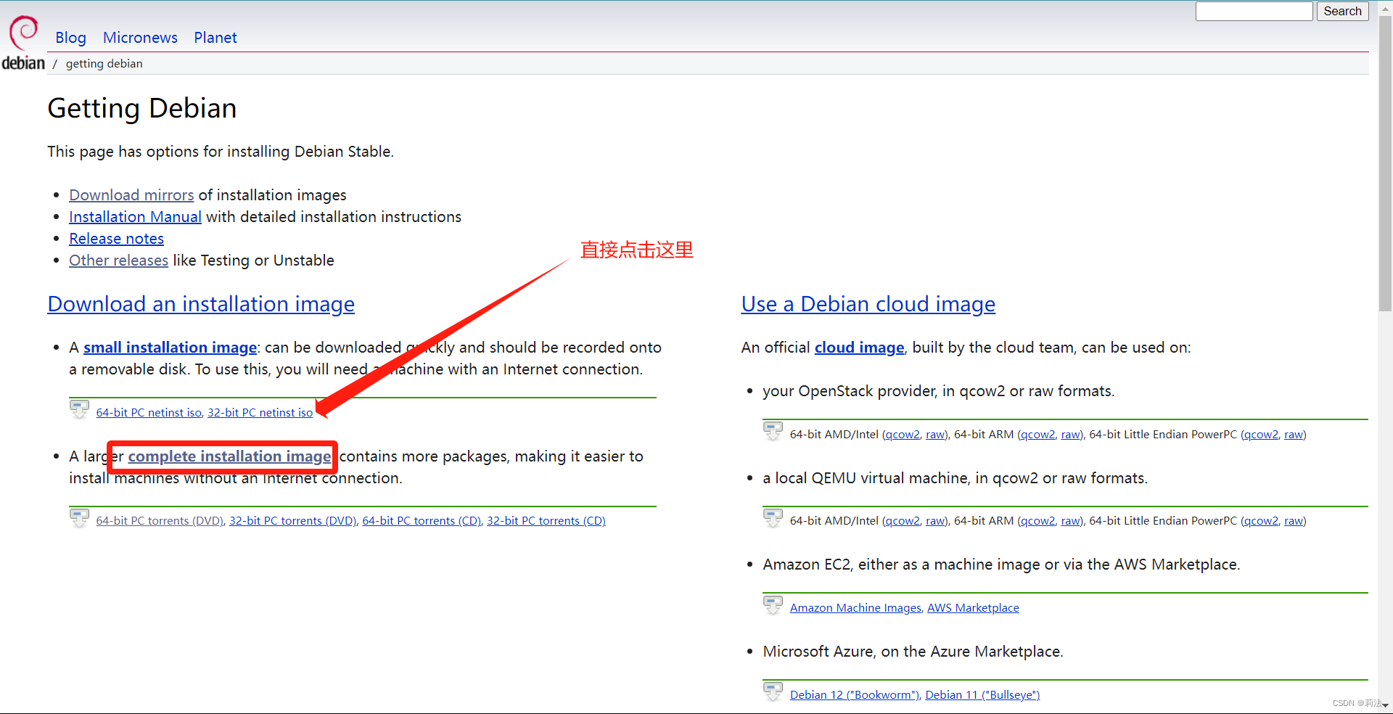Click OpenStack PowerPC qcow2 link
This screenshot has width=1393, height=714.
click(1261, 435)
